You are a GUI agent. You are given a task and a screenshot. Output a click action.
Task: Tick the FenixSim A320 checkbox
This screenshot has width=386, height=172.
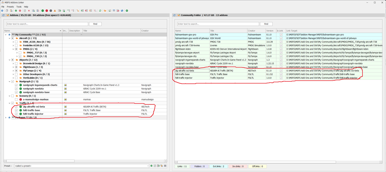point(16,45)
